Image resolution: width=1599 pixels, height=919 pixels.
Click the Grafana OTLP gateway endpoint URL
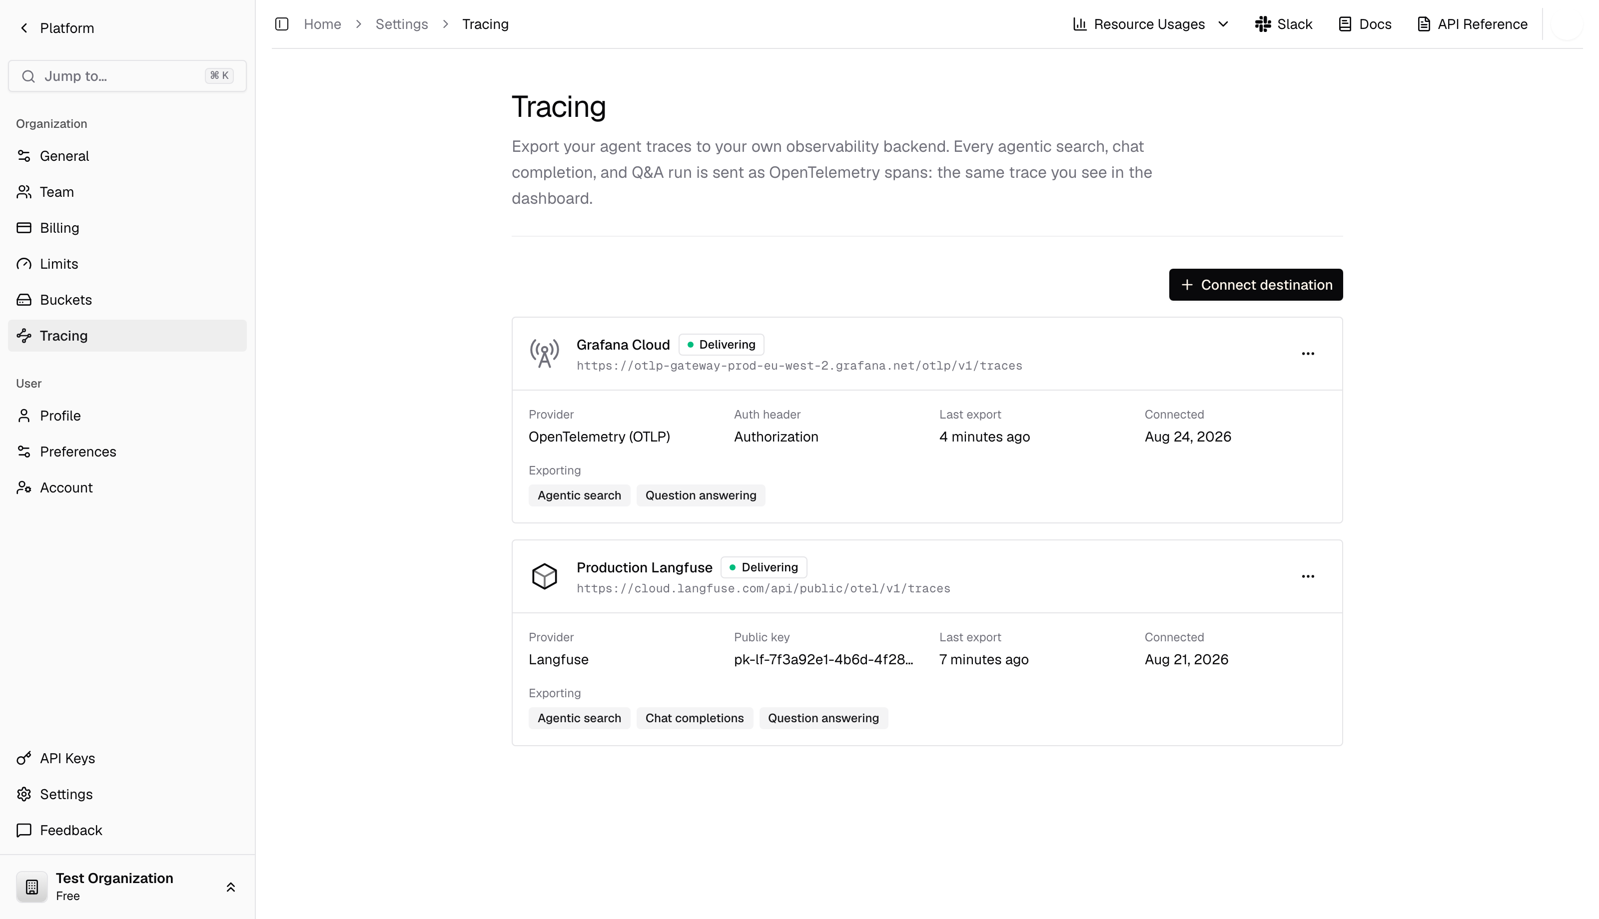click(x=799, y=366)
